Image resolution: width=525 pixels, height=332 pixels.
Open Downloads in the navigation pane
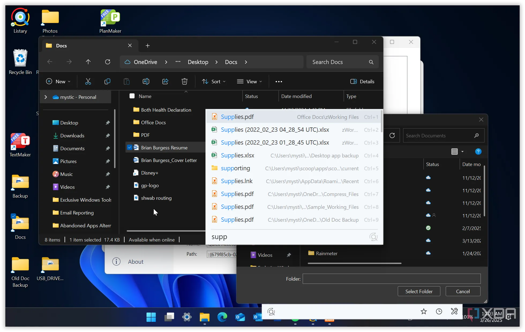coord(72,135)
